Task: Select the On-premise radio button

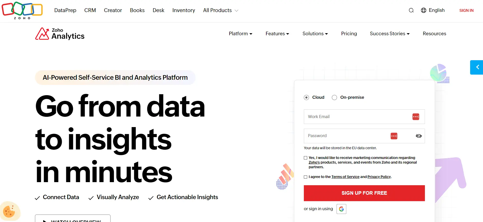Action: [x=334, y=97]
